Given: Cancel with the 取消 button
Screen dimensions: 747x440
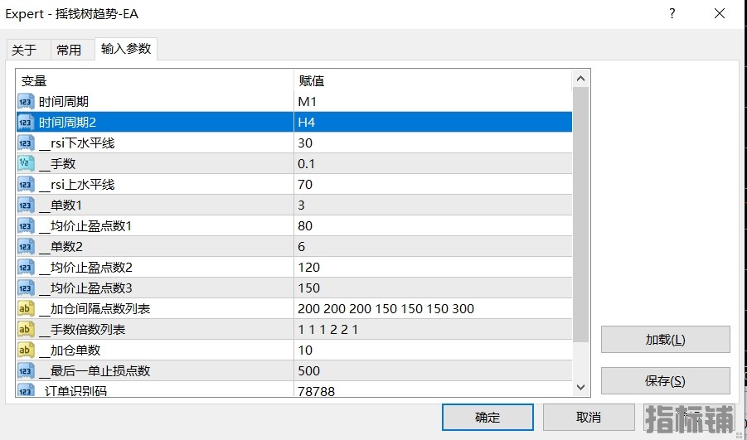Looking at the screenshot, I should pyautogui.click(x=589, y=418).
